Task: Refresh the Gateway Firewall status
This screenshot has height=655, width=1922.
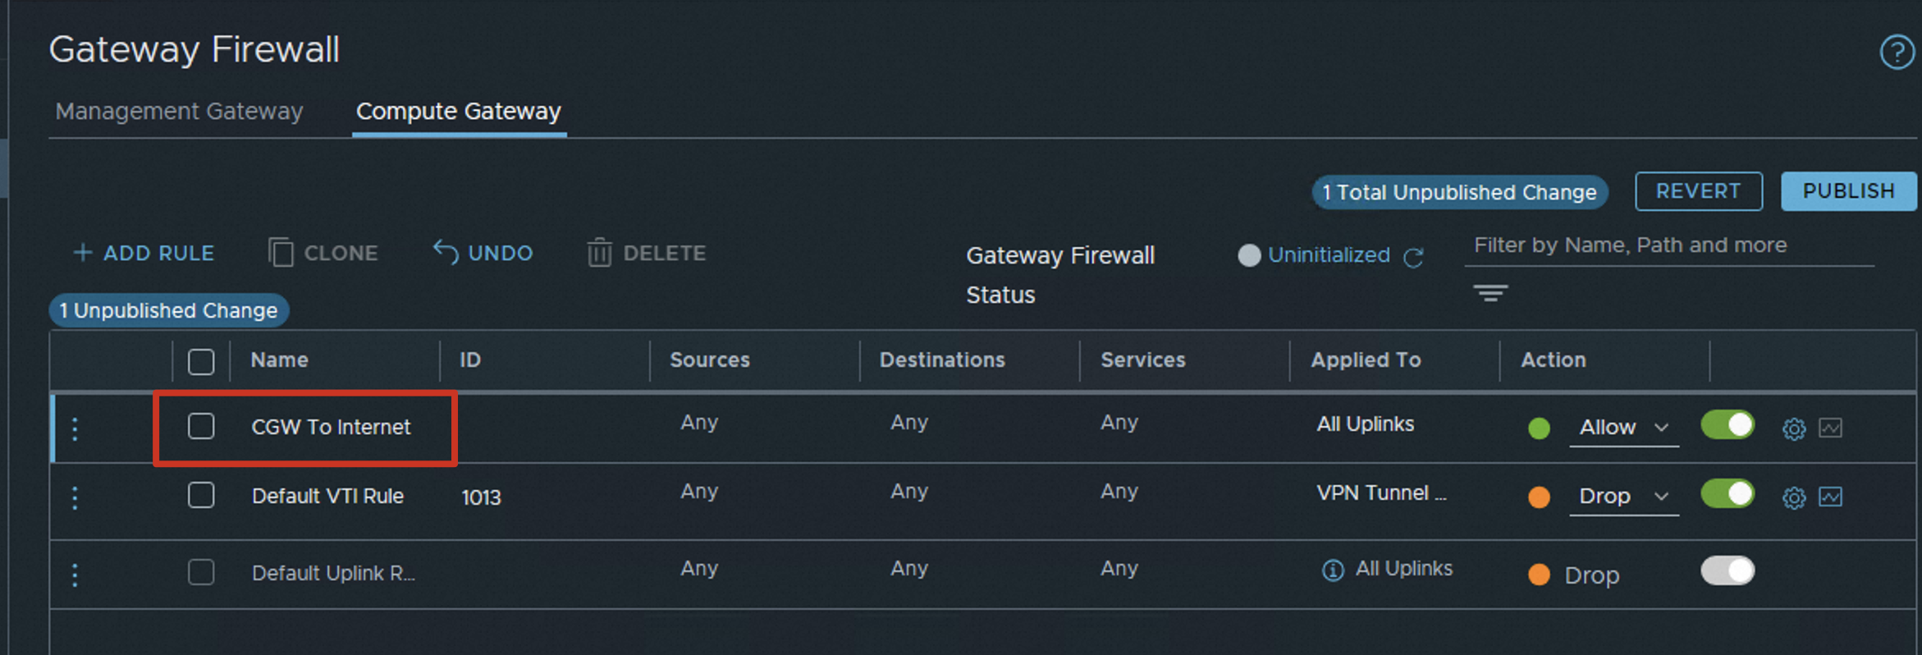Action: tap(1413, 258)
